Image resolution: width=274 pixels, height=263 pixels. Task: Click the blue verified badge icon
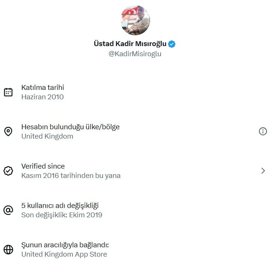point(172,44)
